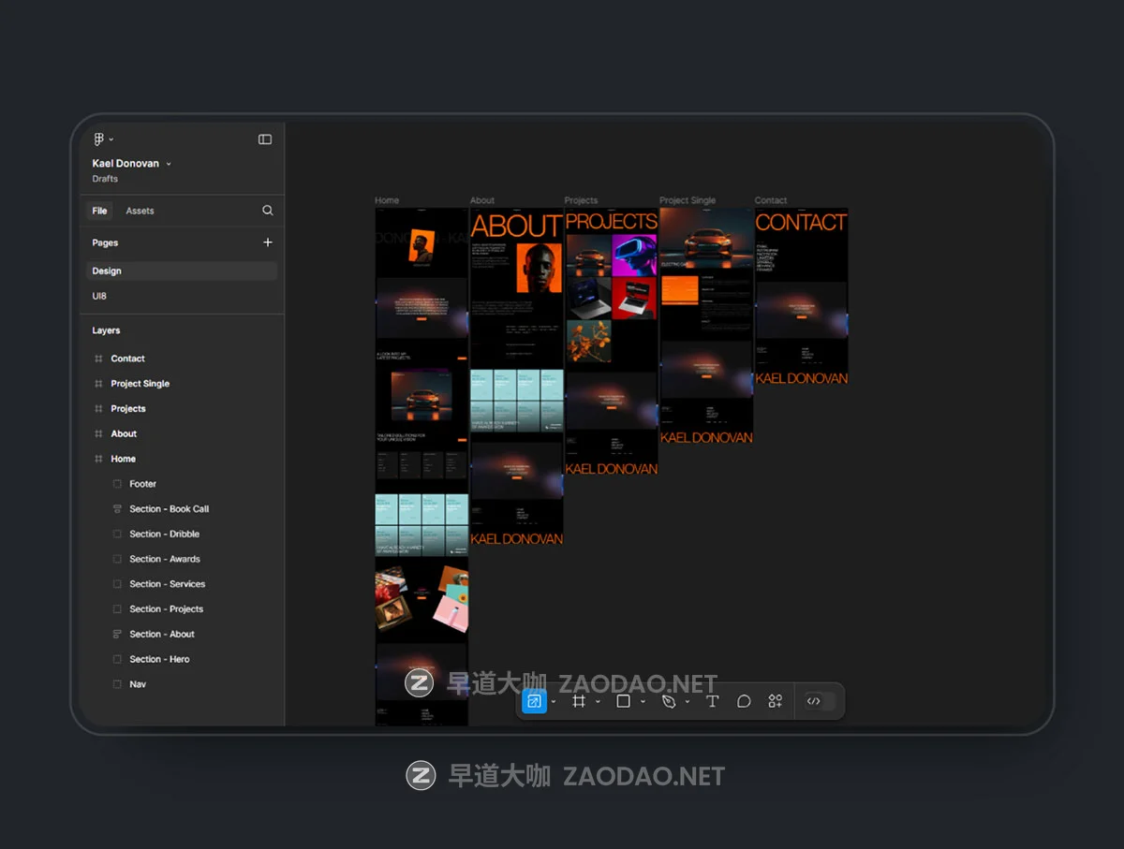Open the UI8 page
The image size is (1124, 849).
(99, 296)
